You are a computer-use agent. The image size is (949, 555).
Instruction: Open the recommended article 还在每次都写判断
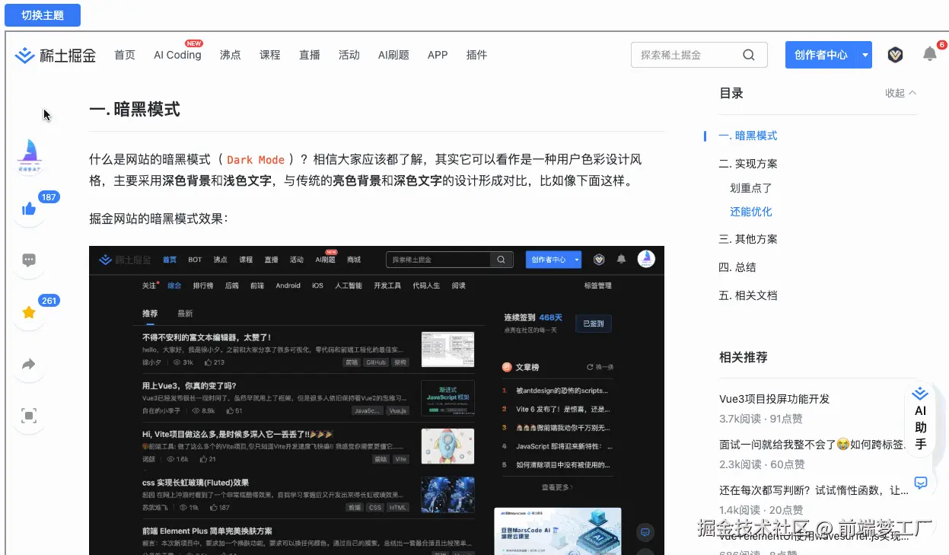814,490
